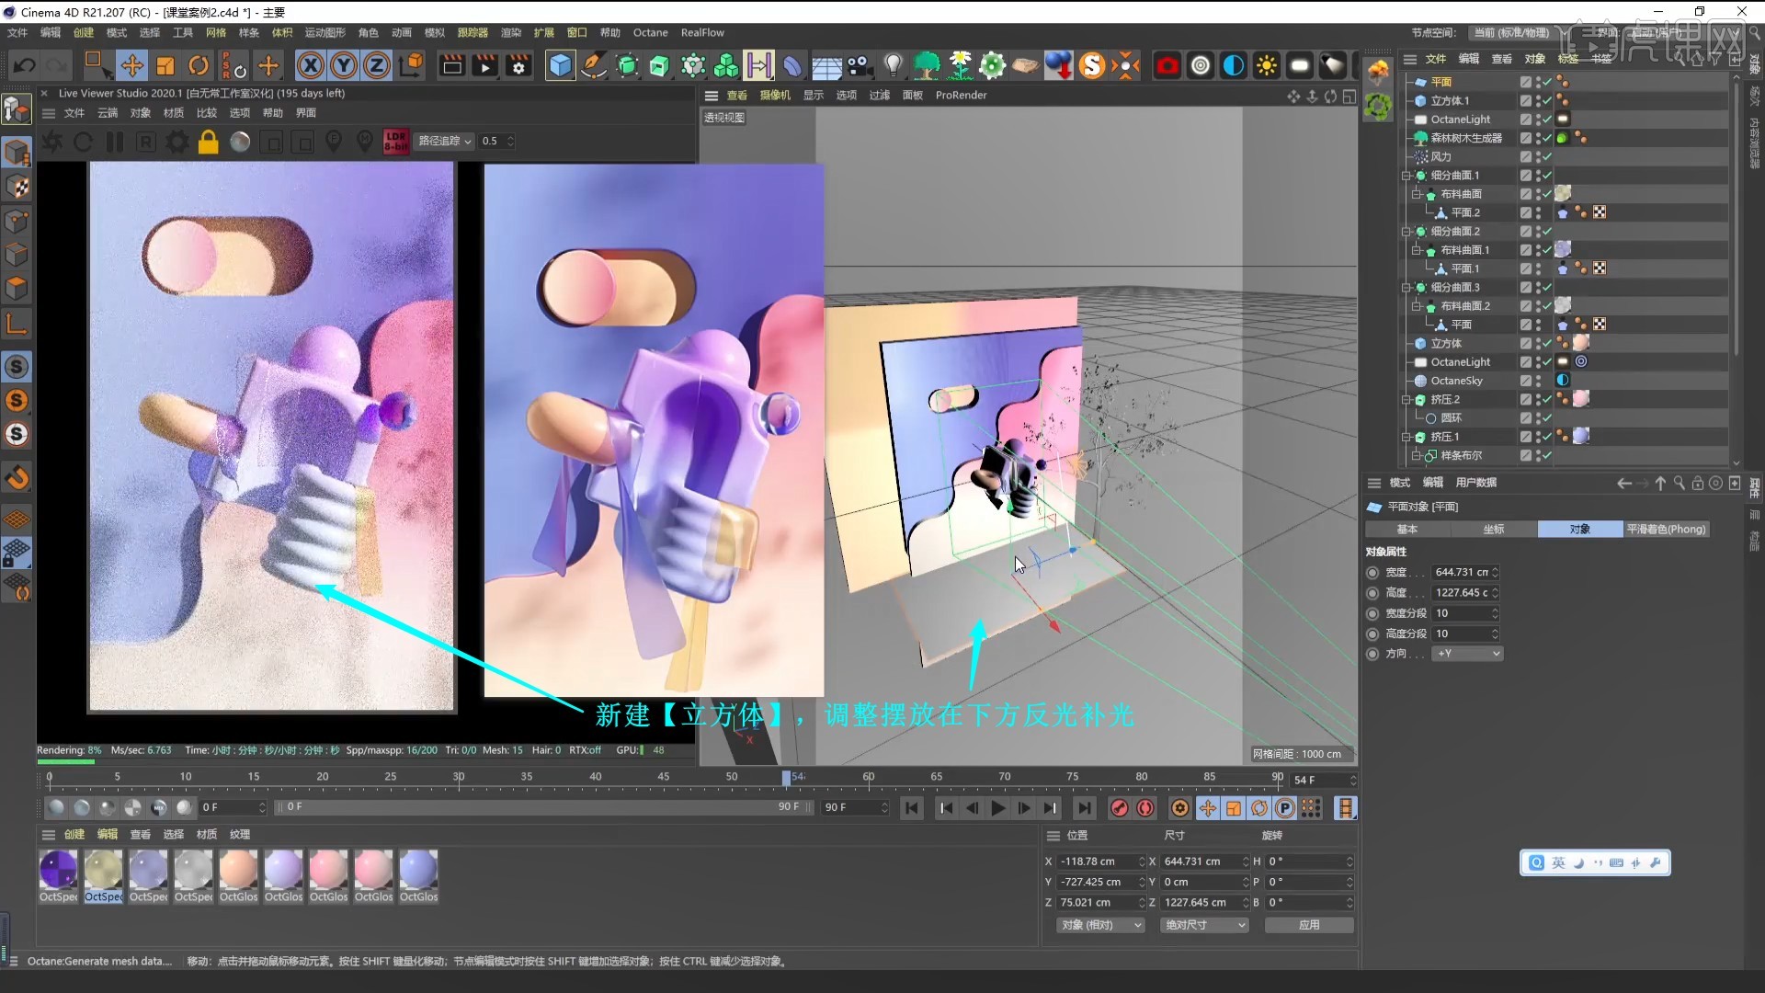Click the Undo arrow icon
Screen dimensions: 1765x993
(x=25, y=65)
